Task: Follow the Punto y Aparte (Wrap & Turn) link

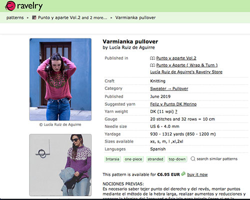Action: [187, 65]
